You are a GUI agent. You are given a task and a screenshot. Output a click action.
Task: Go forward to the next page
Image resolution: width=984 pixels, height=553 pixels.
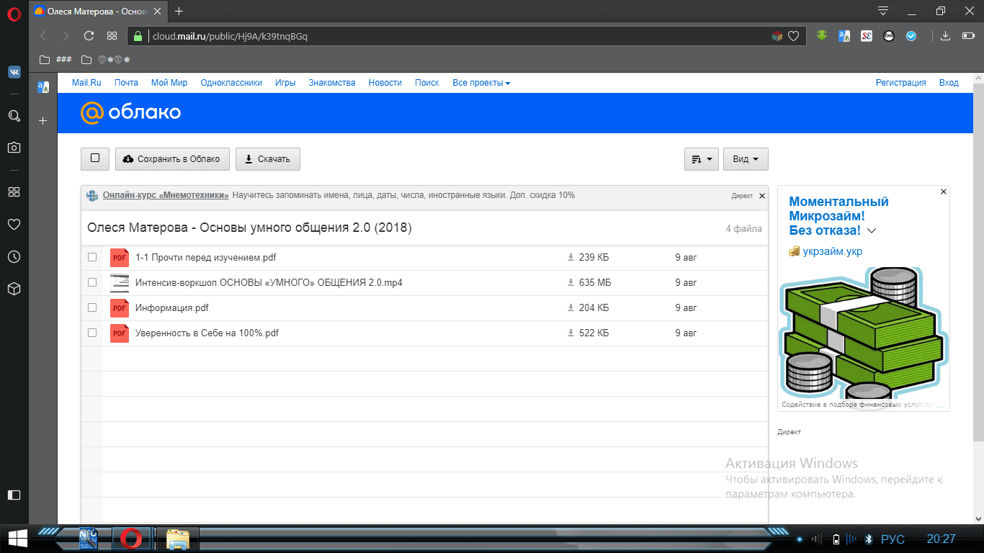coord(66,36)
